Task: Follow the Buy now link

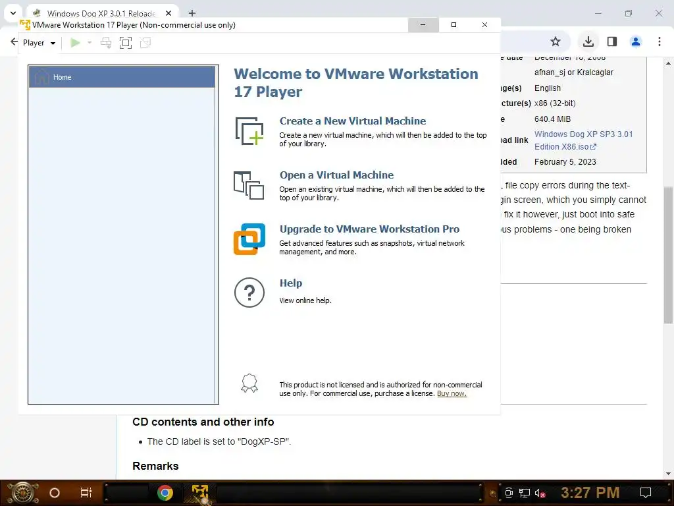Action: (452, 393)
